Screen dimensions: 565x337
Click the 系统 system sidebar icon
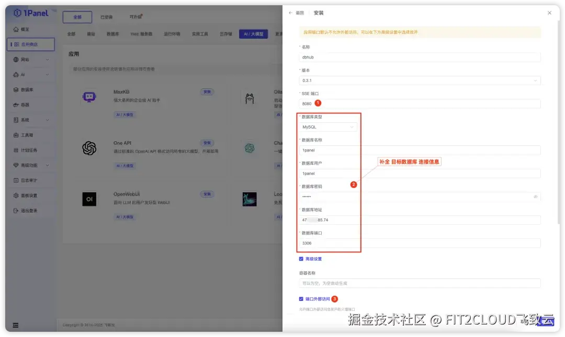click(16, 120)
